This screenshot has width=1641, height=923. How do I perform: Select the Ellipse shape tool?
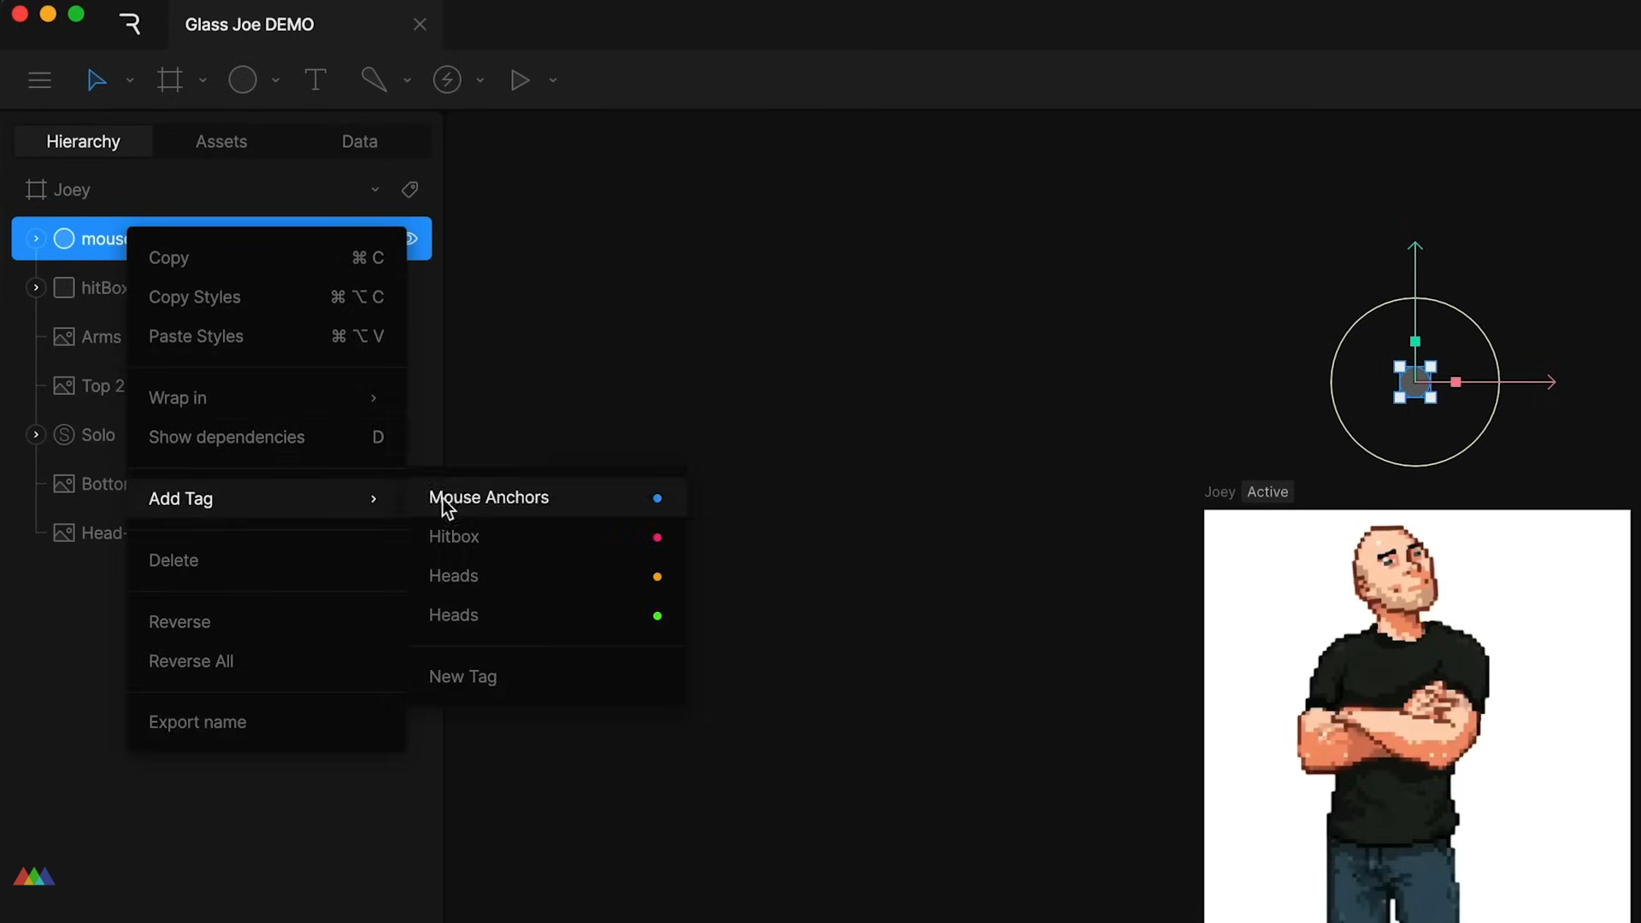click(243, 80)
